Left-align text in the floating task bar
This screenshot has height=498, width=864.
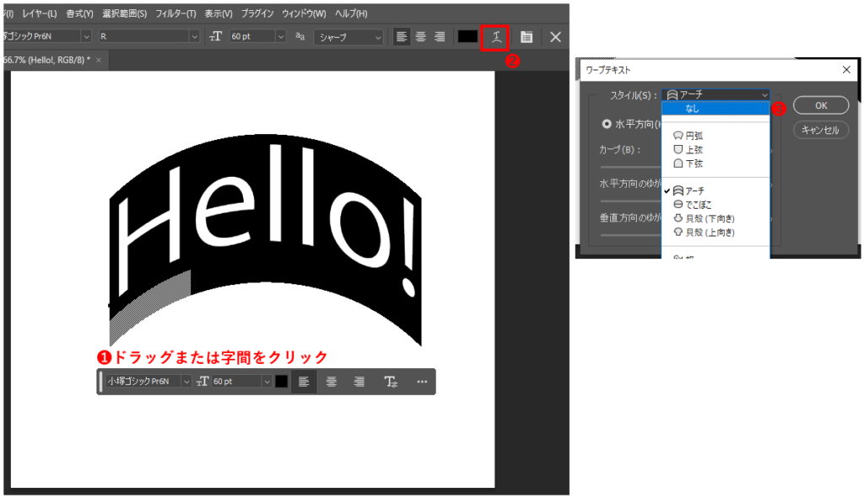pos(304,382)
